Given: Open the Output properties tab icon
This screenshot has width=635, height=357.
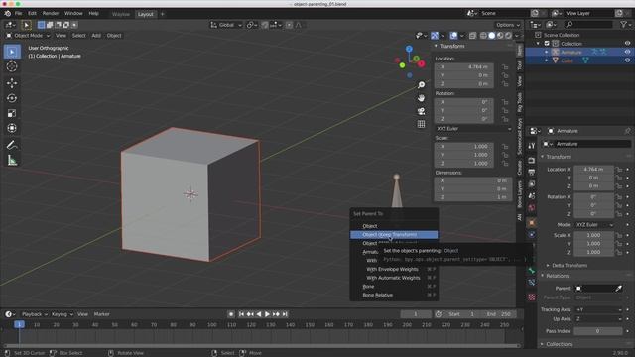Looking at the screenshot, I should pos(532,172).
